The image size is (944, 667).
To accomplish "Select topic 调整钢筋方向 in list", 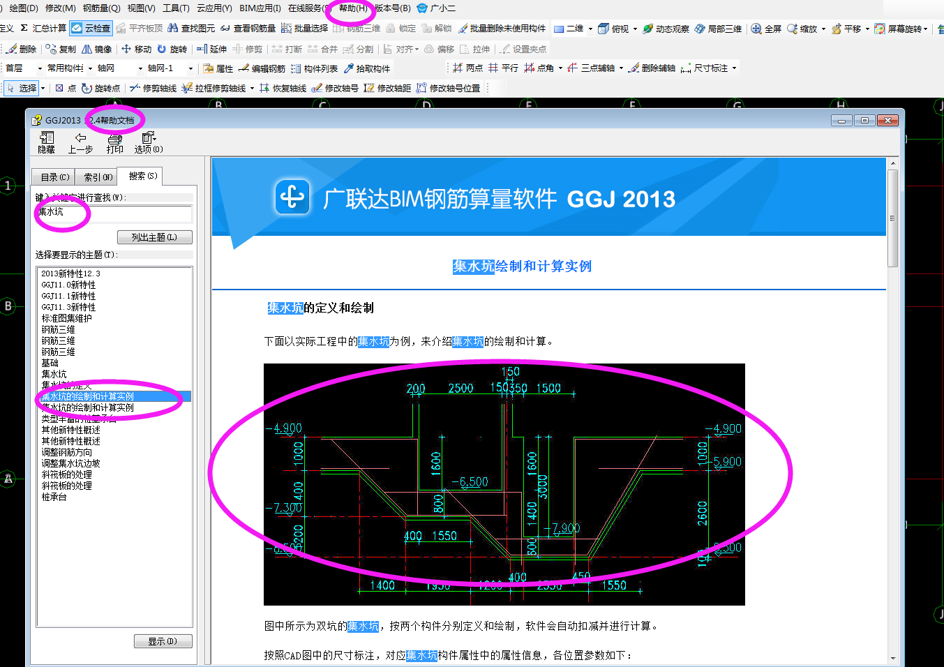I will [66, 452].
